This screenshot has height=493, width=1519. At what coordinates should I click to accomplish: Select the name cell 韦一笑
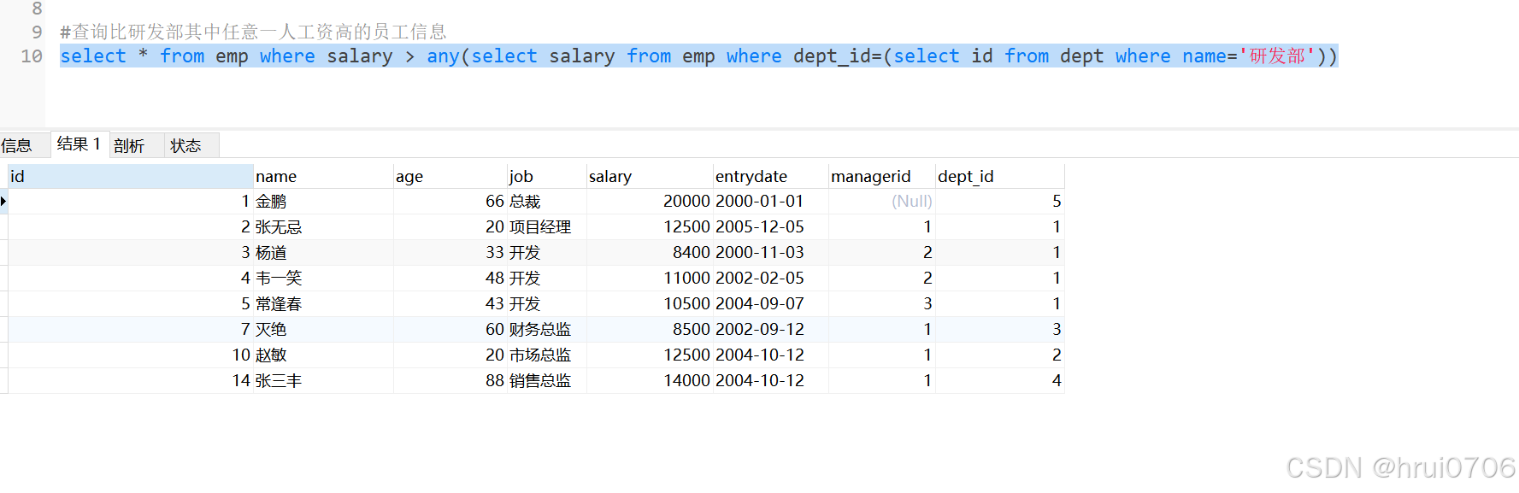tap(323, 279)
